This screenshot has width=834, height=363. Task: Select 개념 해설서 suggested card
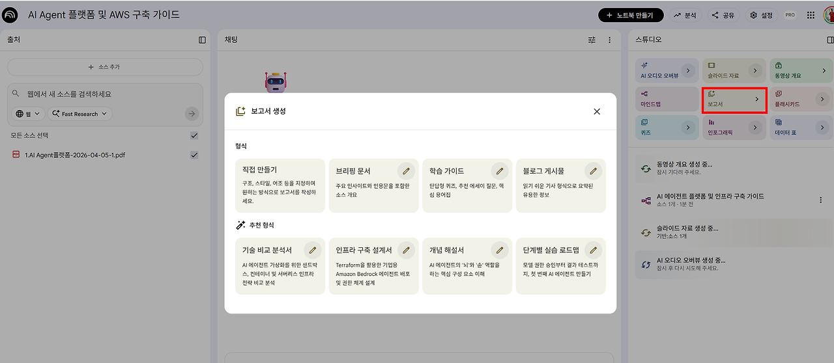(467, 266)
